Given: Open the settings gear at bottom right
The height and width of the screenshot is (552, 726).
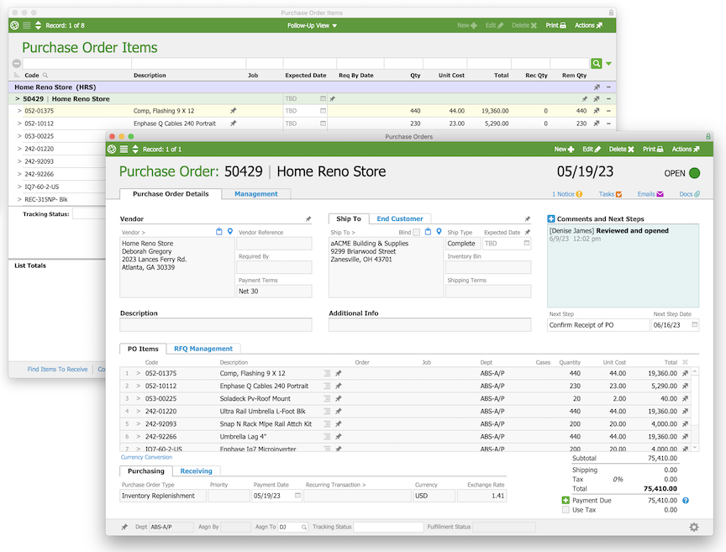Looking at the screenshot, I should click(x=693, y=527).
